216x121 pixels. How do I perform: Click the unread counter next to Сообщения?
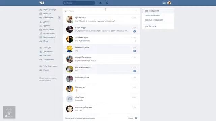click(x=59, y=18)
